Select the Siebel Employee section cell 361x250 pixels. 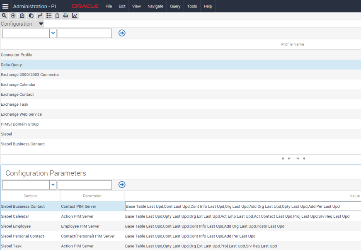(30, 226)
